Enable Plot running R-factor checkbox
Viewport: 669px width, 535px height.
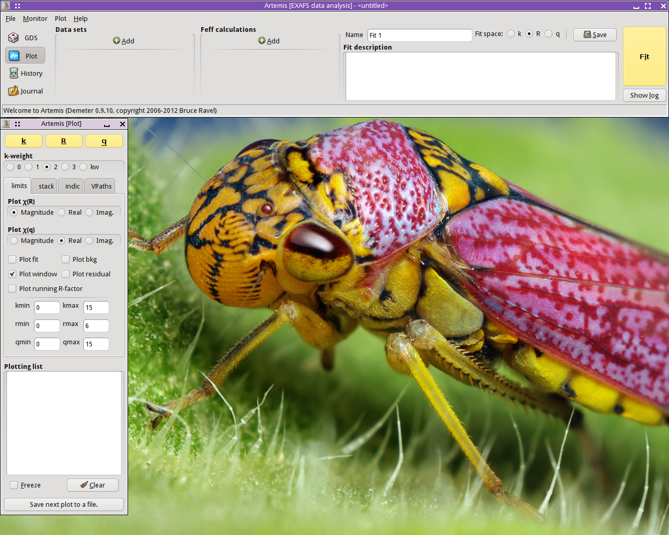(x=45, y=289)
